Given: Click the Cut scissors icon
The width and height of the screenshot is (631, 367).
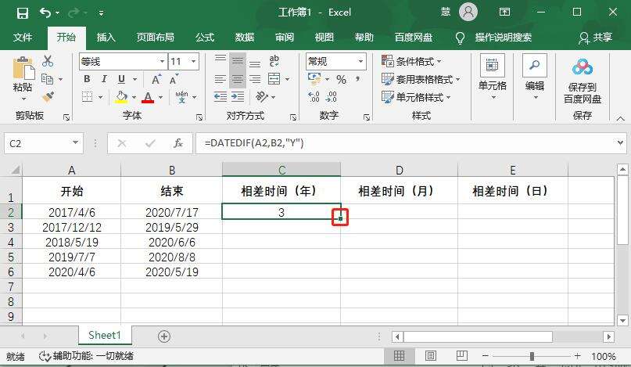Looking at the screenshot, I should pos(48,61).
